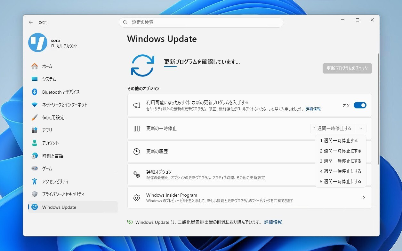
Task: Click the Home icon in sidebar
Action: coord(35,67)
